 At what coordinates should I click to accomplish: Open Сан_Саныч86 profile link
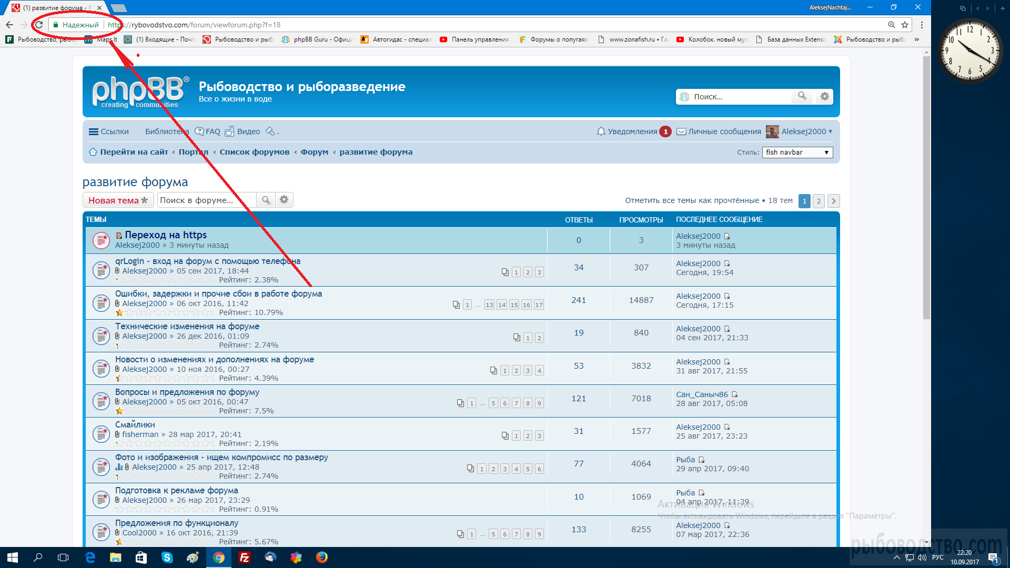(x=702, y=394)
